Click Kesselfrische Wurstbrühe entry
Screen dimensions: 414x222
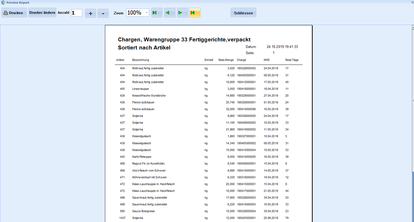tap(149, 95)
